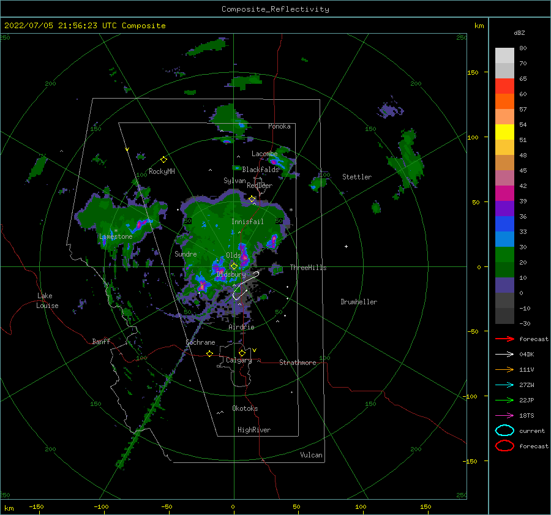
Task: Click the Airdrie city label
Action: (241, 327)
